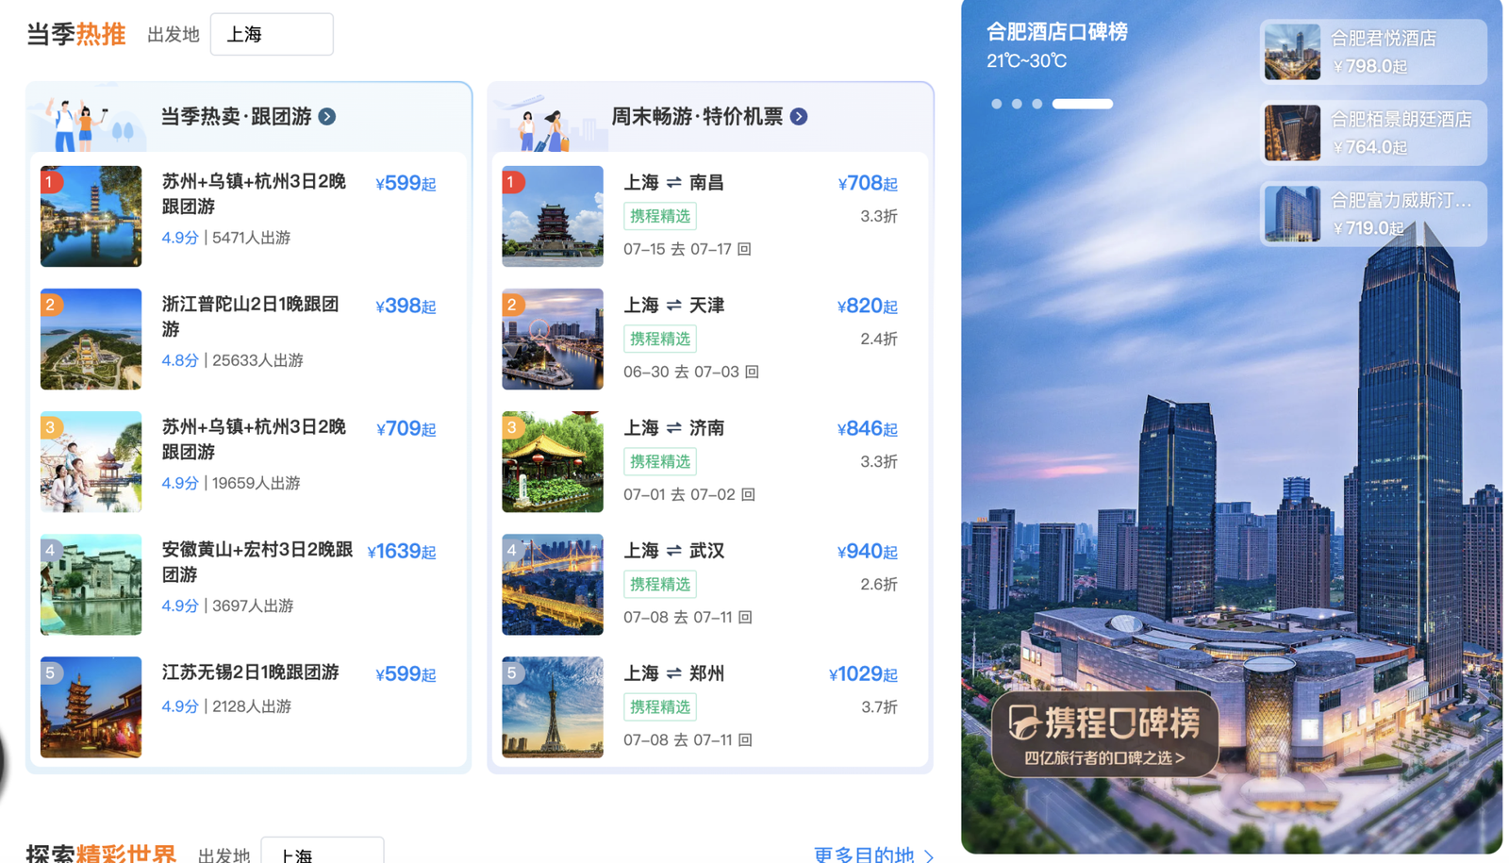Screen dimensions: 1509x863
Task: Click the swap arrows between 上海 and 南昌
Action: tap(672, 182)
